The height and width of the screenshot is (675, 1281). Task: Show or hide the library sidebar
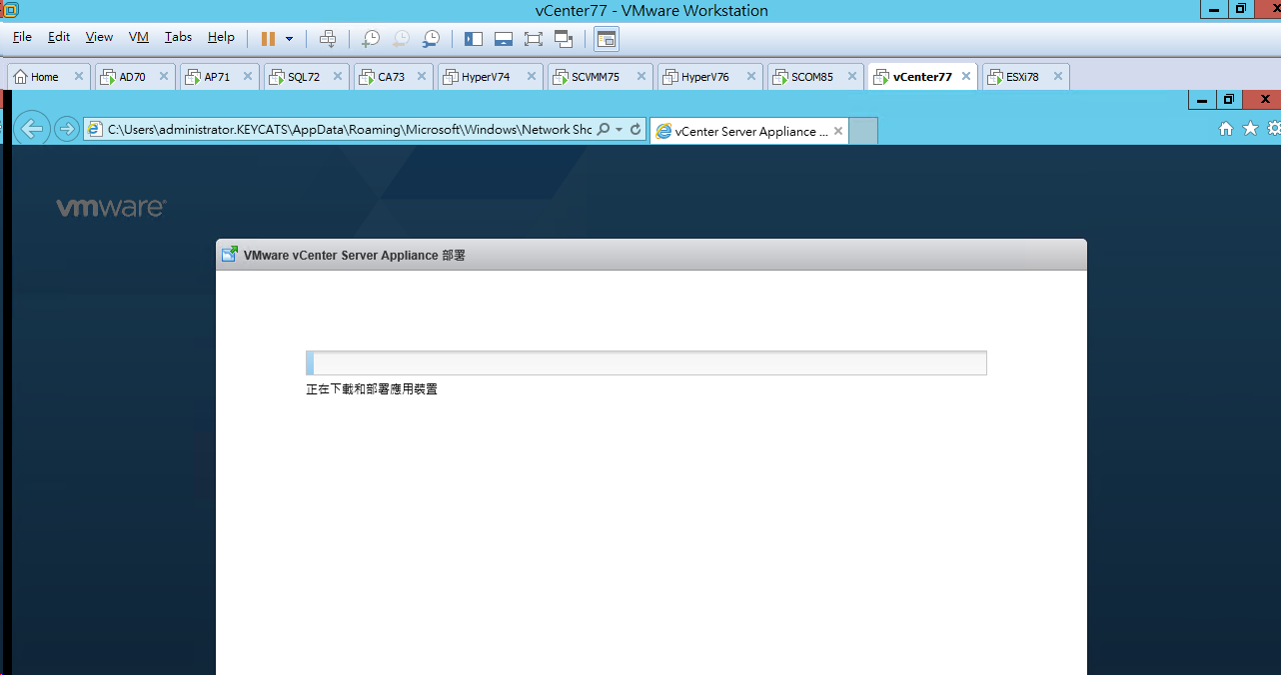coord(474,39)
